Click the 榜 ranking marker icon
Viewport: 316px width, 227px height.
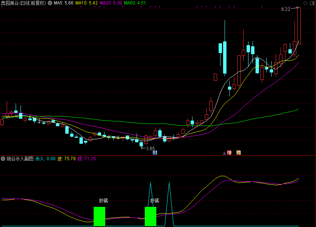pos(239,153)
